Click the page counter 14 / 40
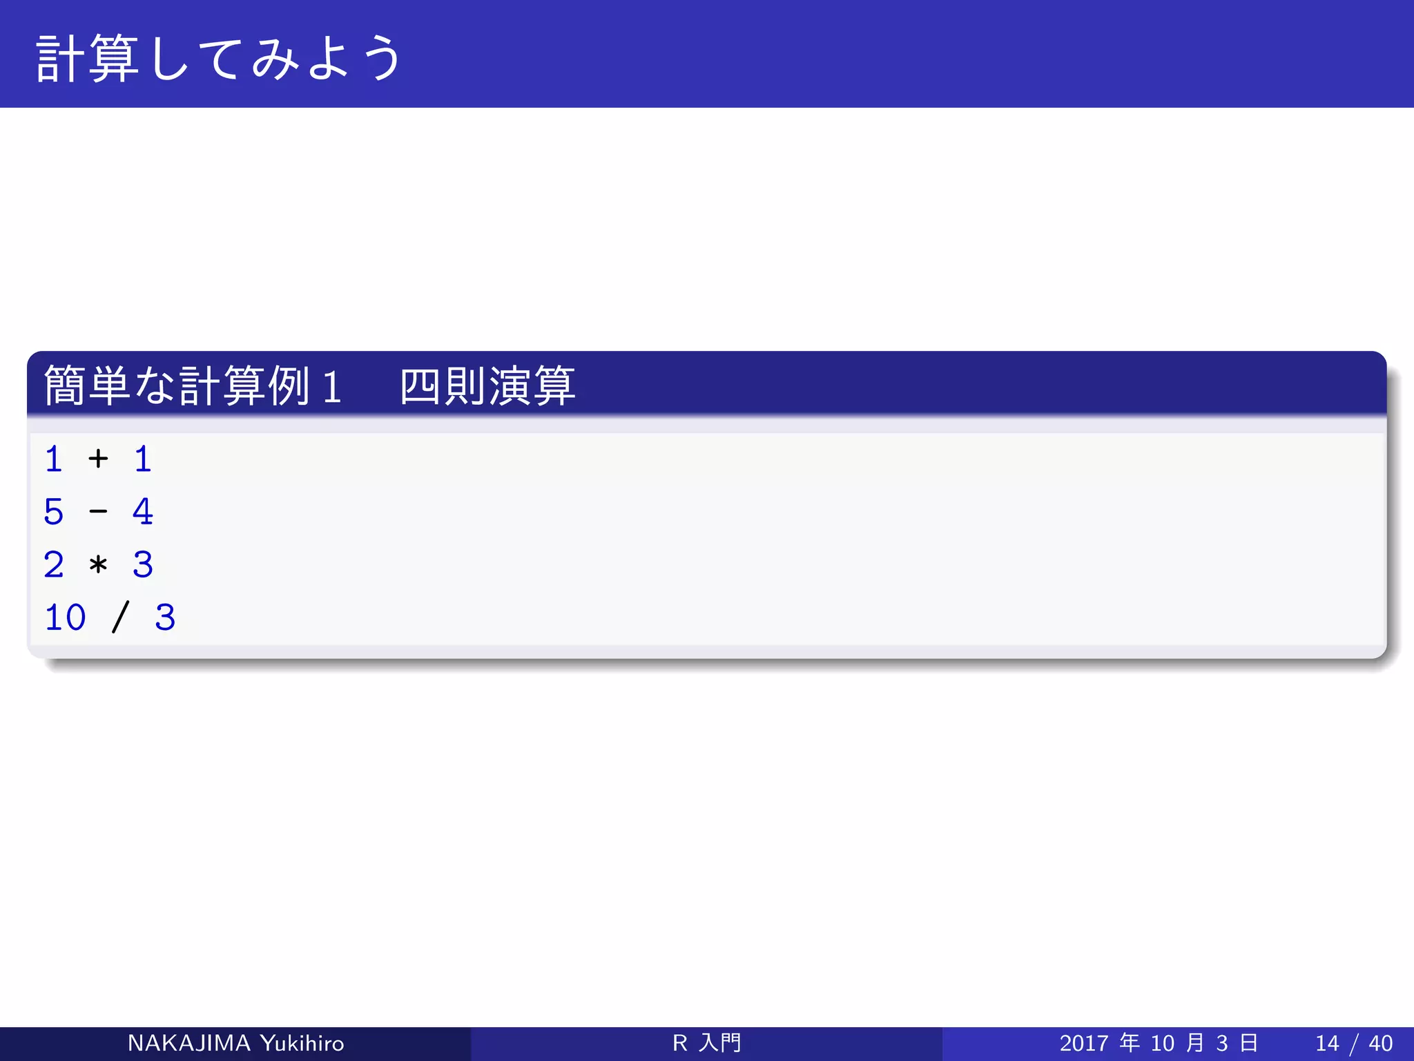The width and height of the screenshot is (1414, 1061). coord(1353,1043)
